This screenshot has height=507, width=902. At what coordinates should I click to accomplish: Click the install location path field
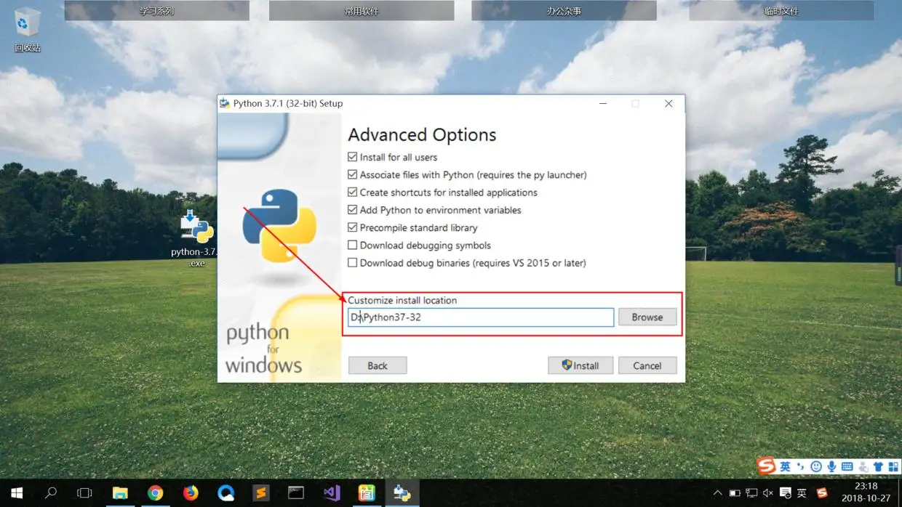(481, 317)
